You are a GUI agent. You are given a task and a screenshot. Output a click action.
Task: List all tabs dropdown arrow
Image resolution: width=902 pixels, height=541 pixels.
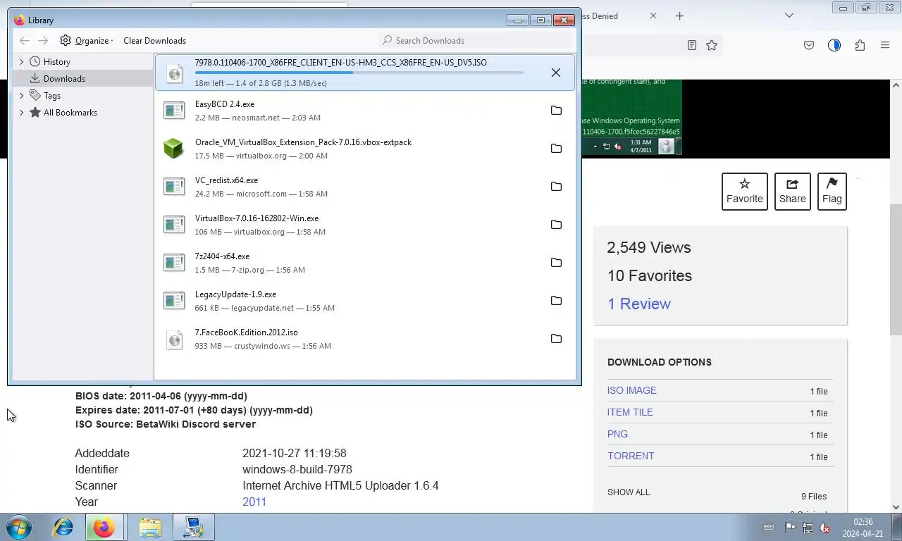[789, 15]
